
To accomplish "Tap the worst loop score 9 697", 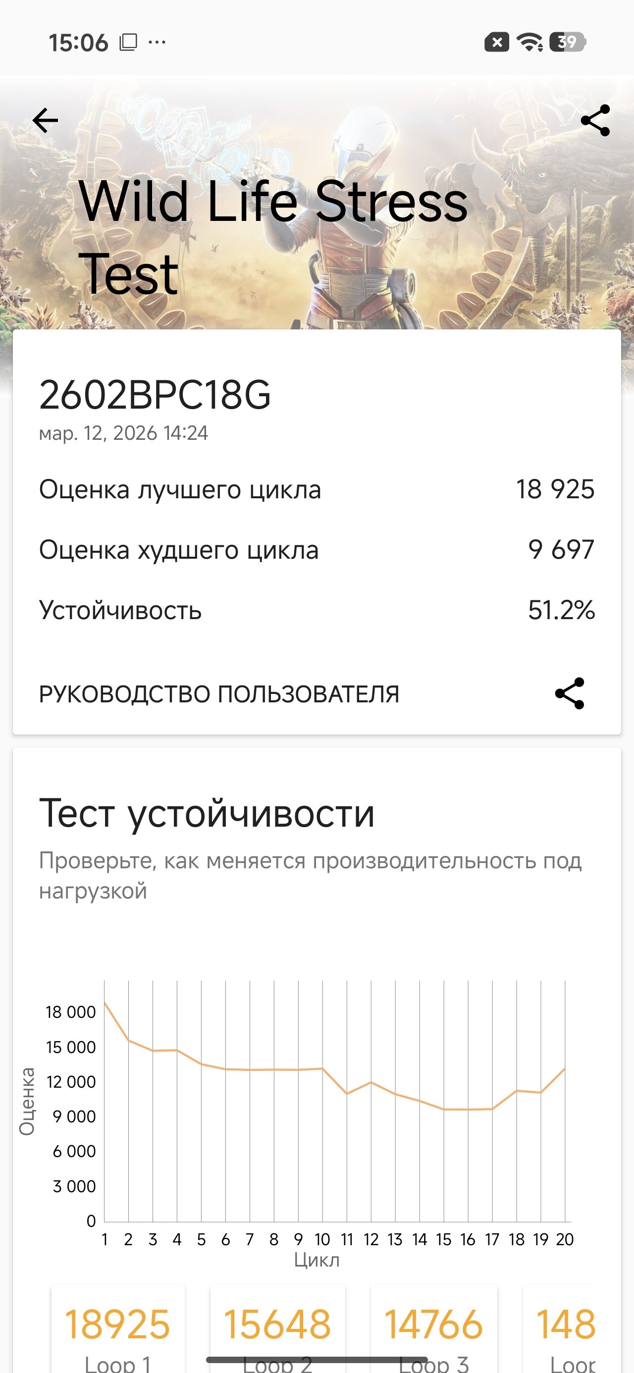I will [561, 549].
